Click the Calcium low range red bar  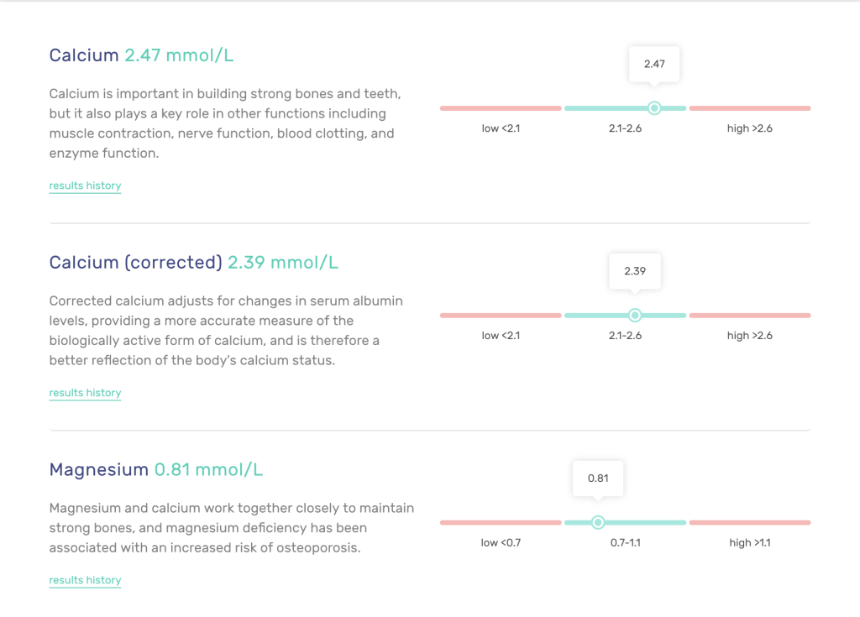[501, 108]
